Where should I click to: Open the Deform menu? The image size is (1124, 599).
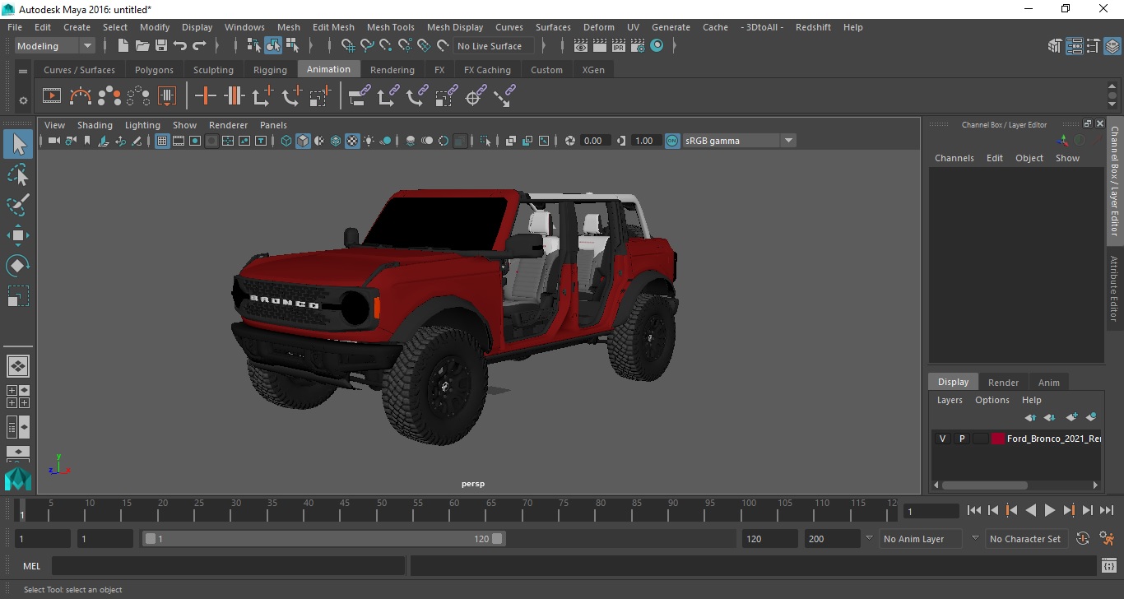598,27
